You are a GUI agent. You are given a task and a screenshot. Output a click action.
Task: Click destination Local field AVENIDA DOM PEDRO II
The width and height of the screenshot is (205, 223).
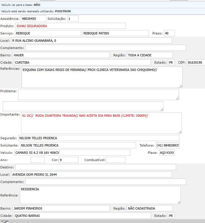(91, 175)
